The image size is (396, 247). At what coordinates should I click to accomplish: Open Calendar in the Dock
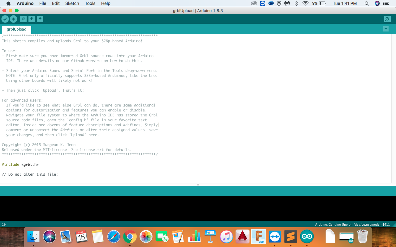coord(82,237)
